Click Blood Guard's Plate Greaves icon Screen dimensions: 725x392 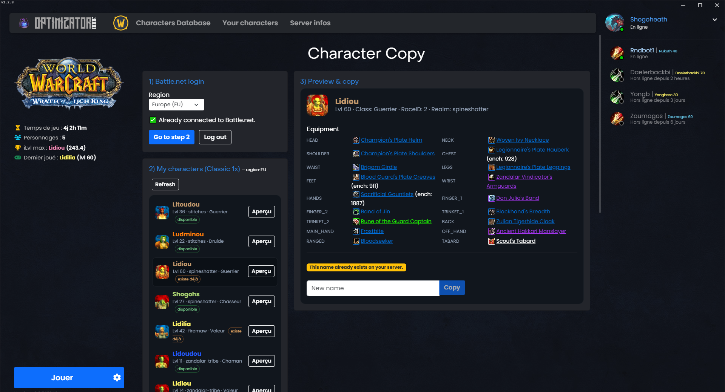point(356,177)
